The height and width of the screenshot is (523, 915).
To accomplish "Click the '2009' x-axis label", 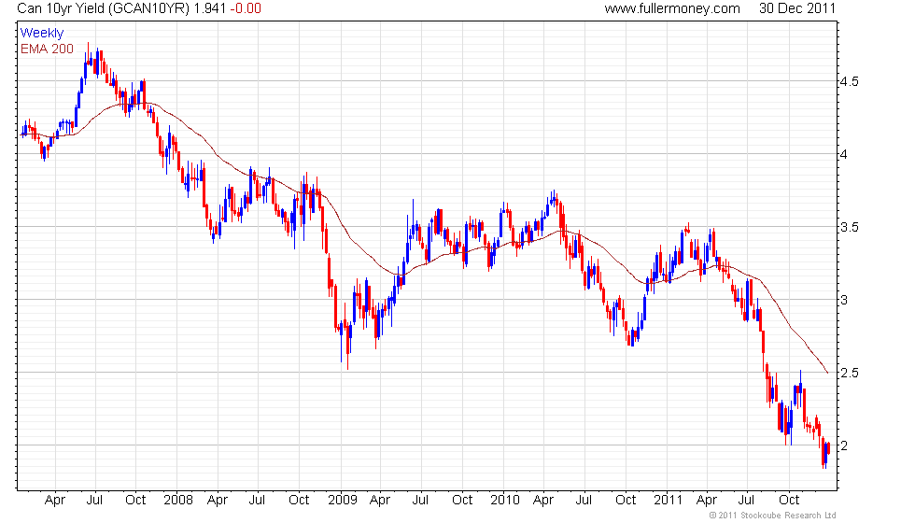I will click(x=342, y=501).
